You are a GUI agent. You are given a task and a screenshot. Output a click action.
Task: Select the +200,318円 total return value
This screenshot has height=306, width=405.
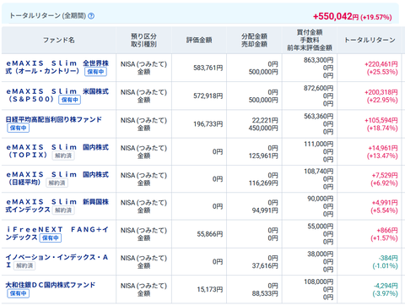click(x=381, y=92)
